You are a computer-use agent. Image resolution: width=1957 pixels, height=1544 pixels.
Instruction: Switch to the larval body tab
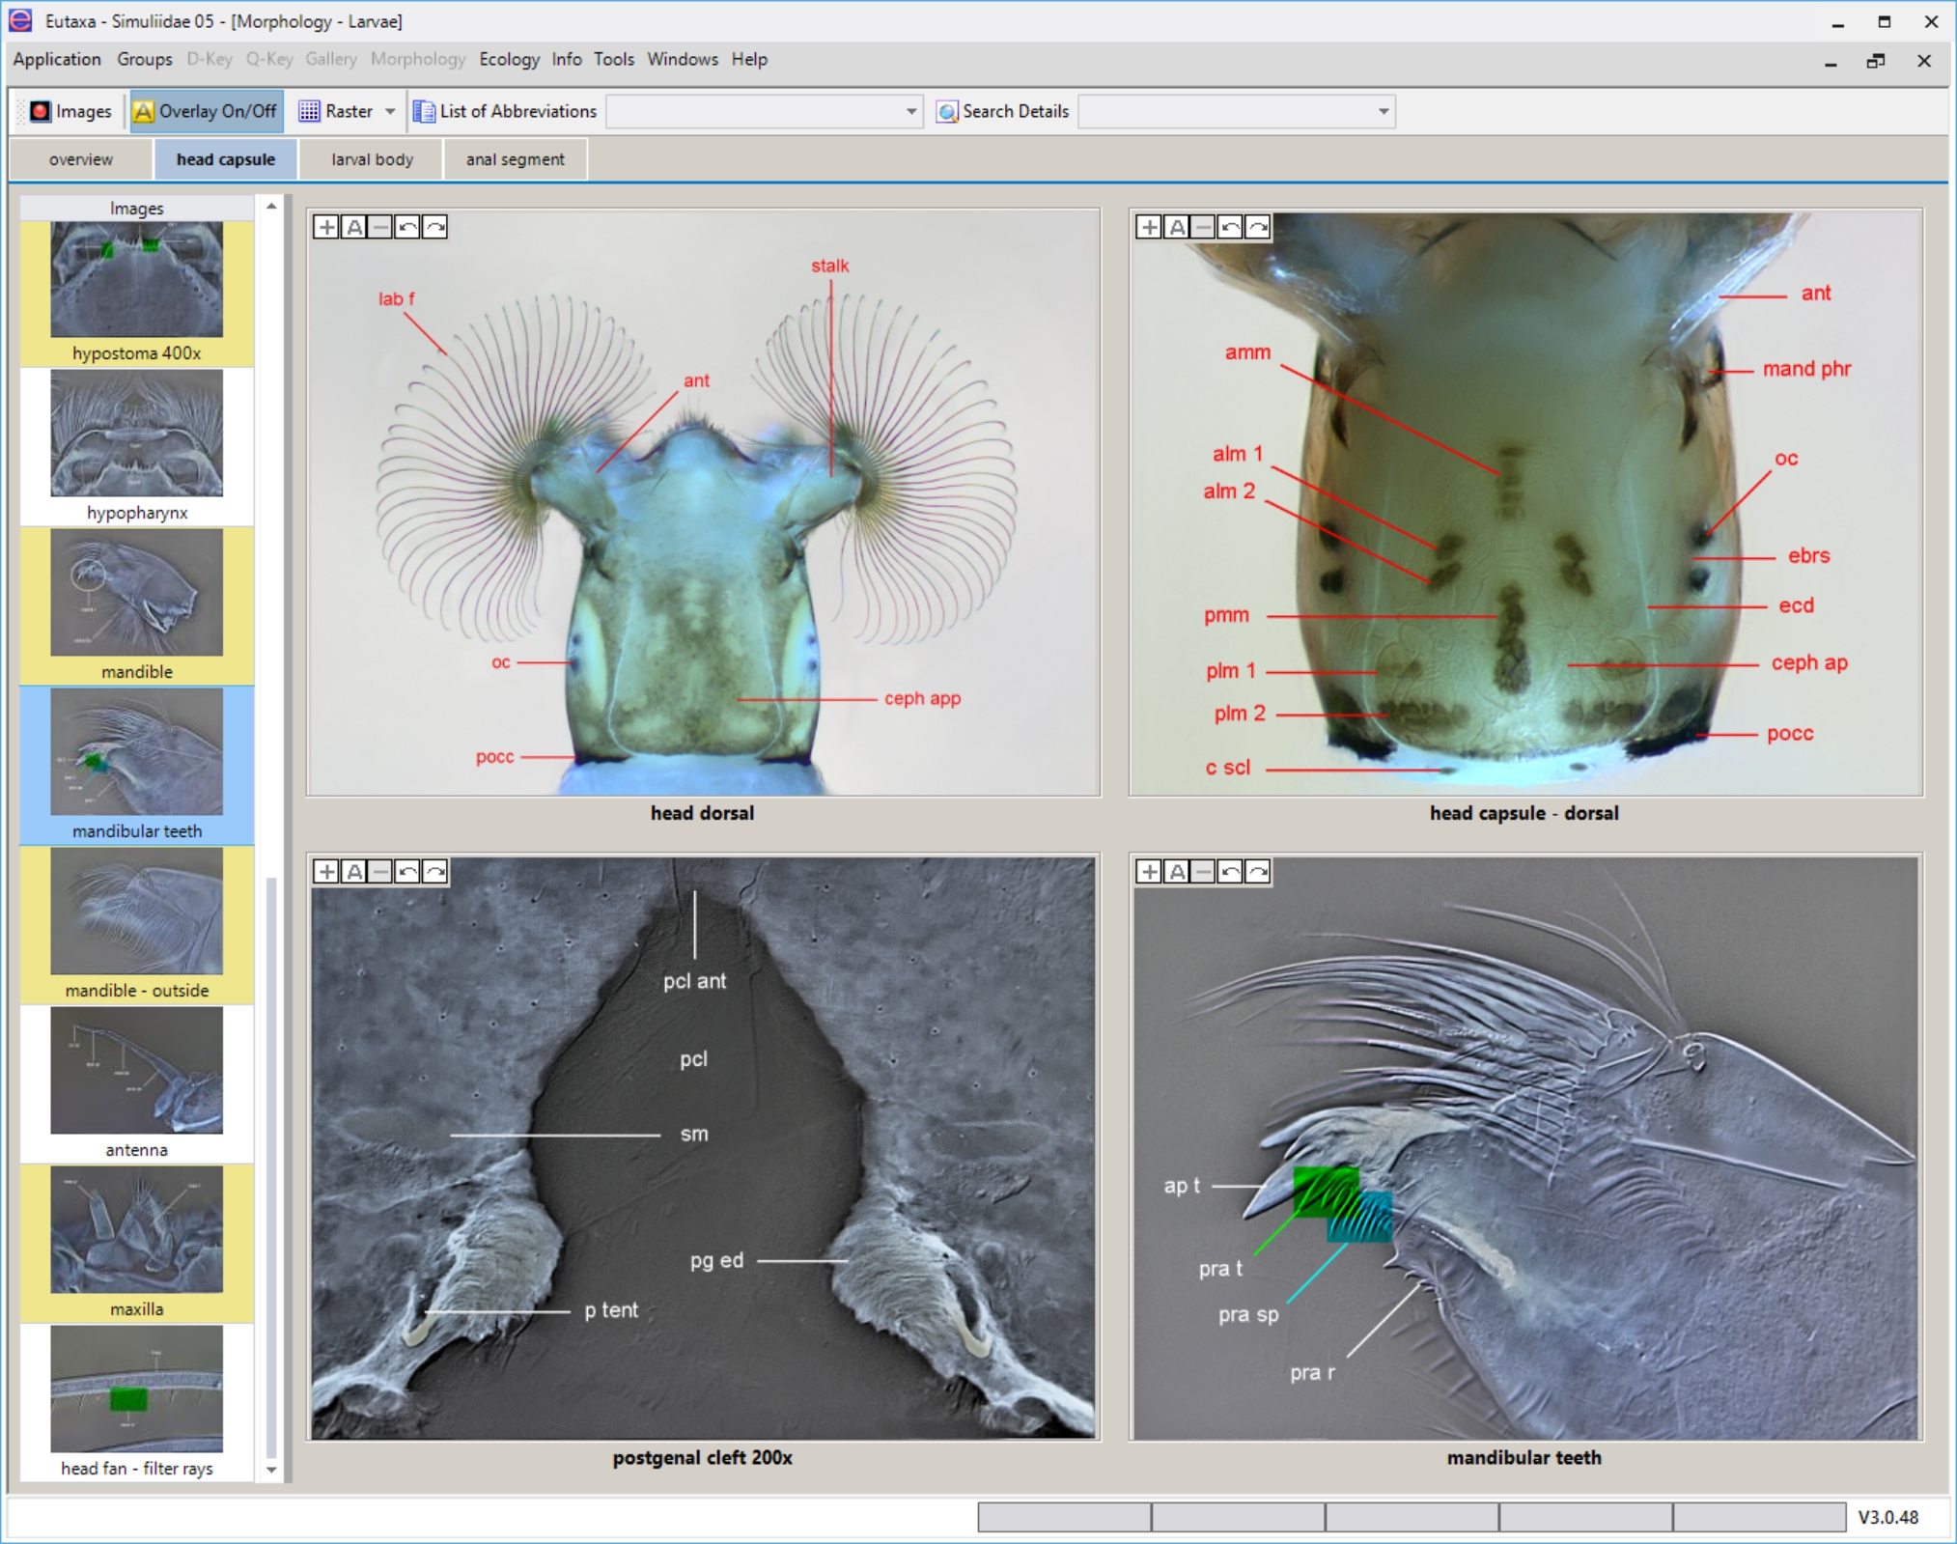pos(372,159)
